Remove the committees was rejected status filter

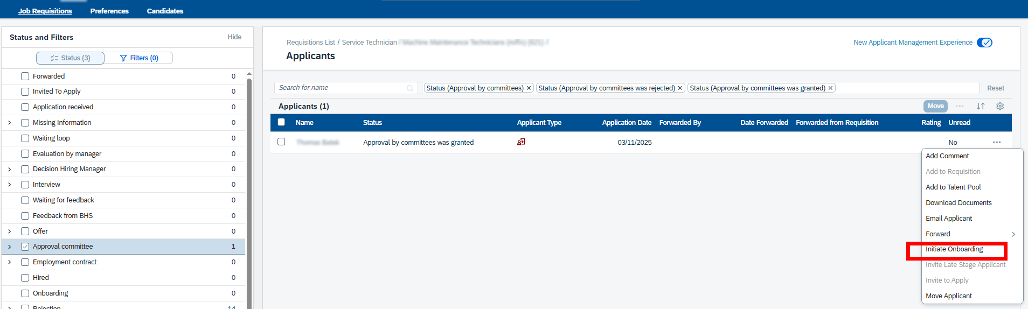tap(680, 88)
